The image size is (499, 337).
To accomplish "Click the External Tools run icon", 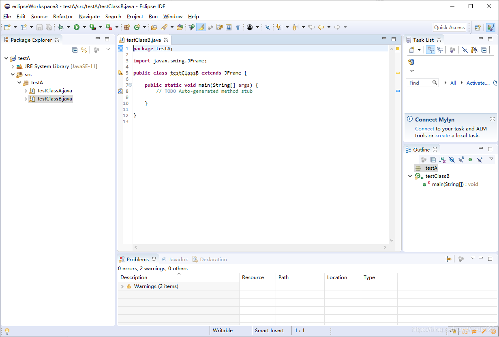I will 109,27.
